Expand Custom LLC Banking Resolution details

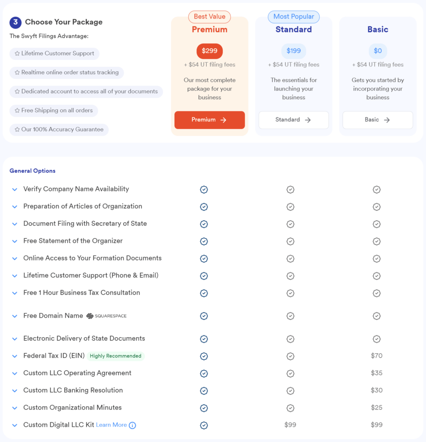coord(14,391)
